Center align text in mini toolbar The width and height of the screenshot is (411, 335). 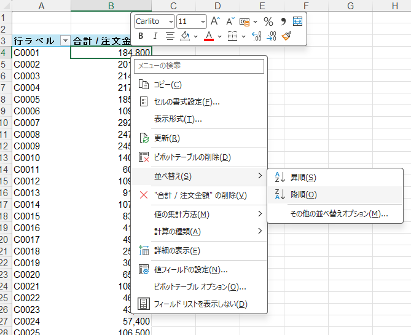click(x=170, y=36)
